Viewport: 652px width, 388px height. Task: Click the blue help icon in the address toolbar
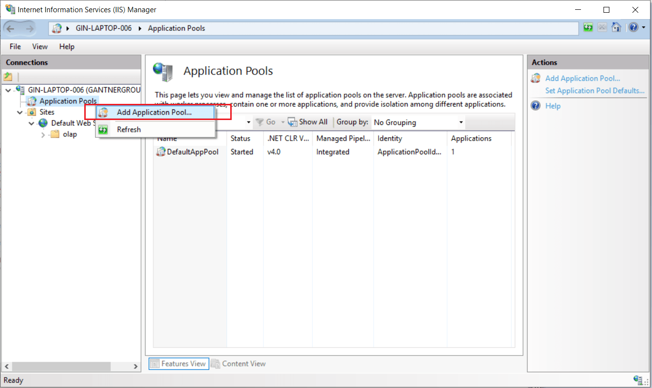tap(633, 28)
